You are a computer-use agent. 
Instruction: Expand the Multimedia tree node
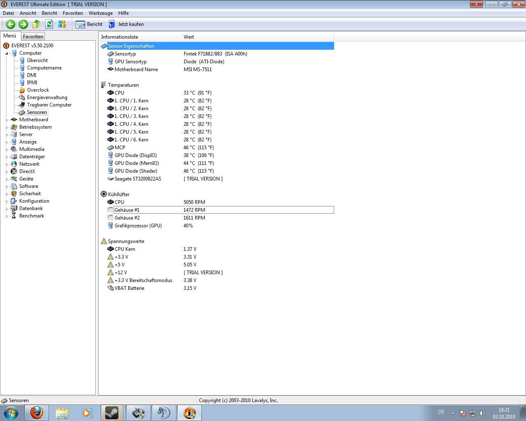point(7,150)
